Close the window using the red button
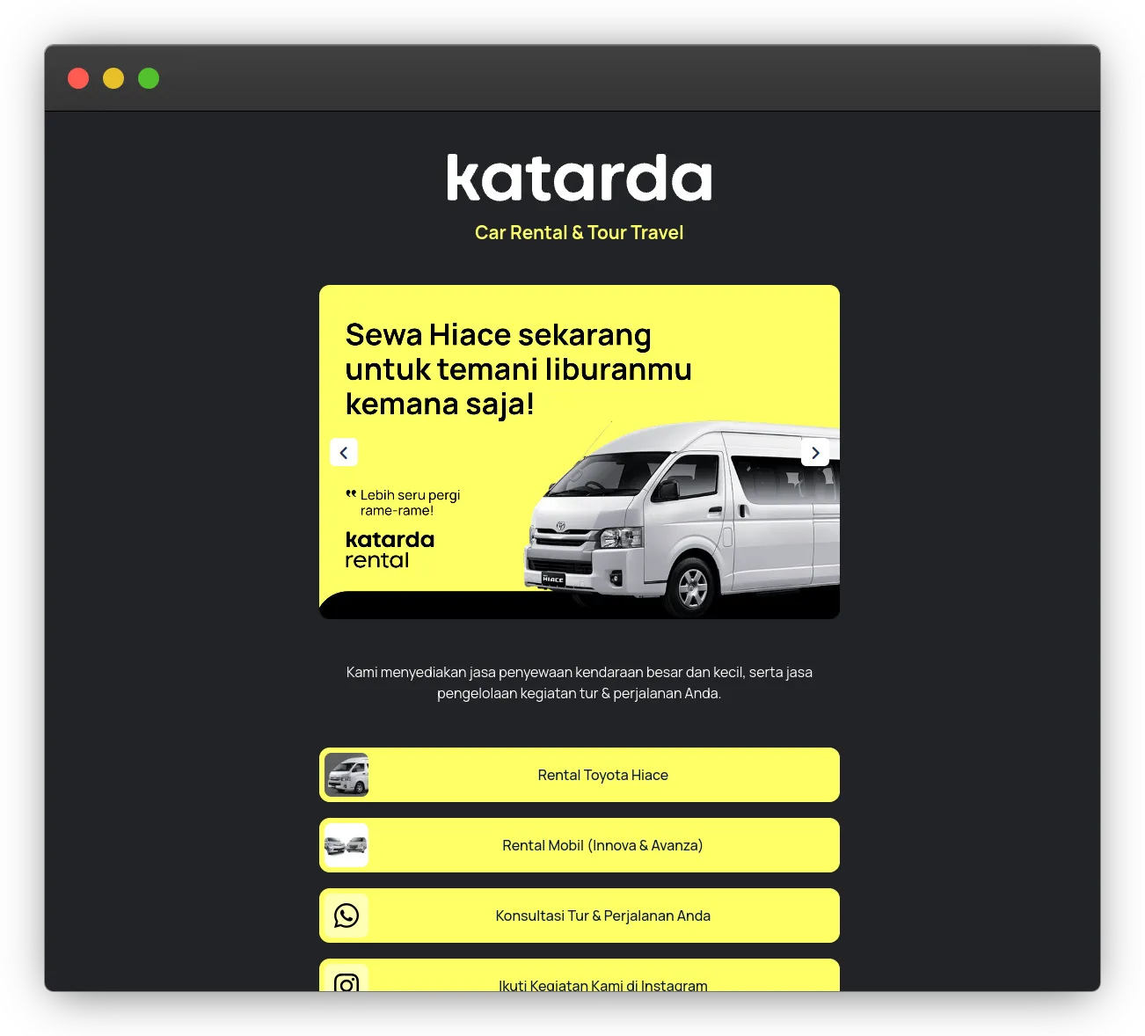Image resolution: width=1145 pixels, height=1036 pixels. tap(78, 78)
